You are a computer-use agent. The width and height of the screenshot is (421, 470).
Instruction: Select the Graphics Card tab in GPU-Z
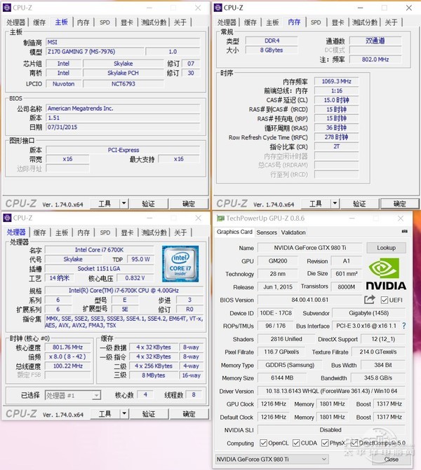(234, 232)
